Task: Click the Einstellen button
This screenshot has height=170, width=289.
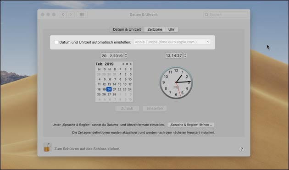Action: click(x=155, y=108)
